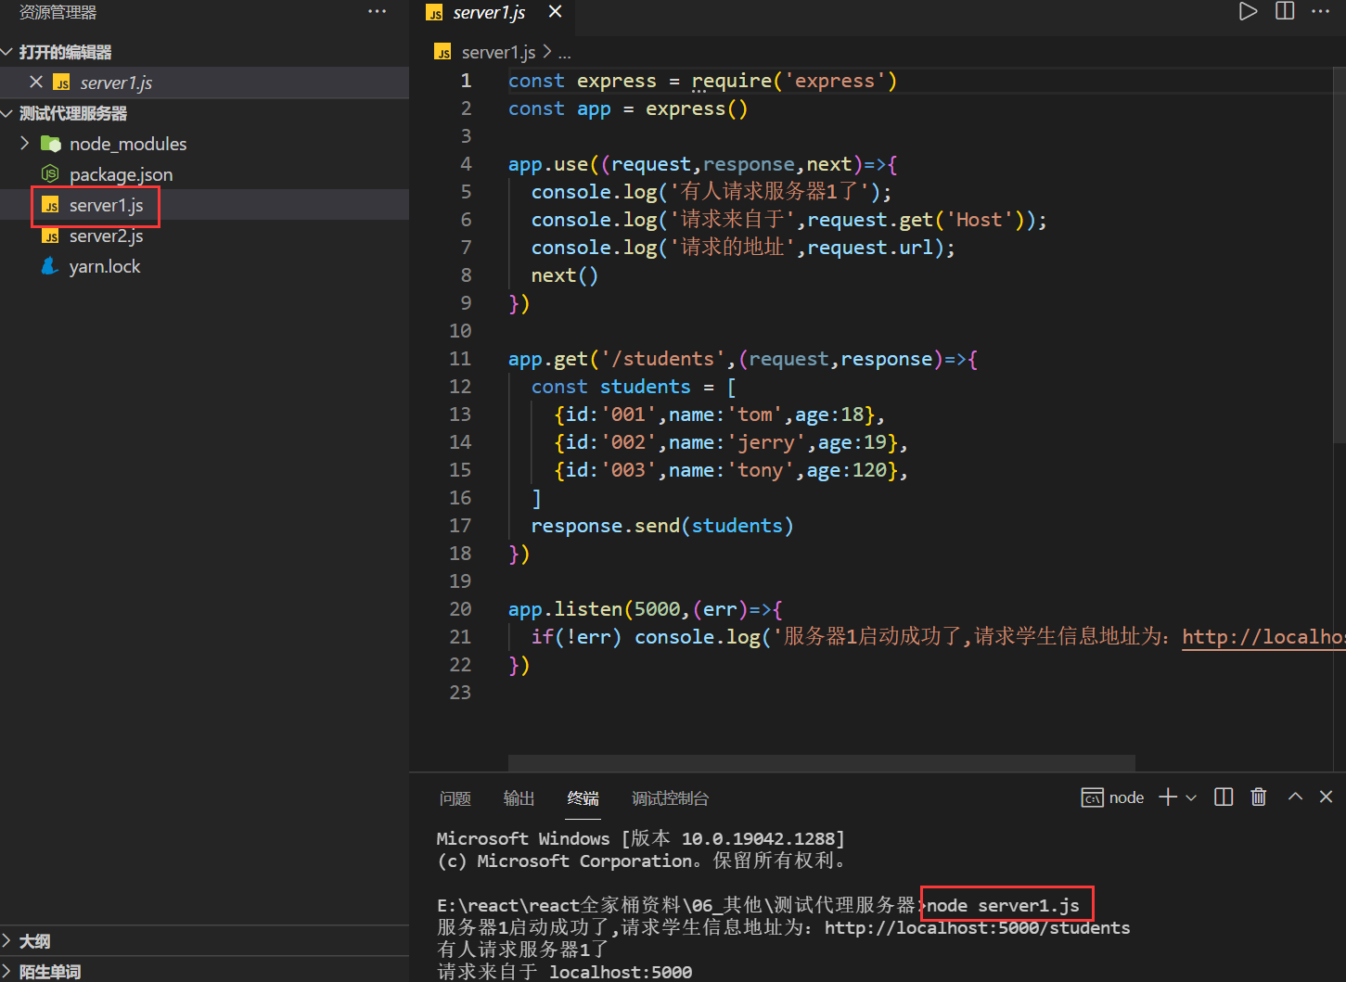The image size is (1346, 982).
Task: Switch to the 问题 panel tab
Action: pyautogui.click(x=455, y=798)
